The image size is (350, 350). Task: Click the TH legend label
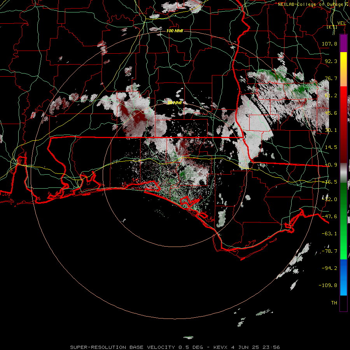[x=334, y=303]
